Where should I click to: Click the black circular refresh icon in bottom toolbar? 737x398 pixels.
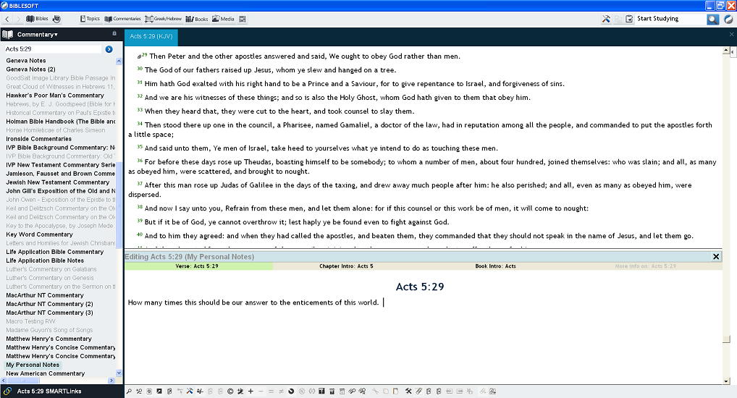point(291,391)
